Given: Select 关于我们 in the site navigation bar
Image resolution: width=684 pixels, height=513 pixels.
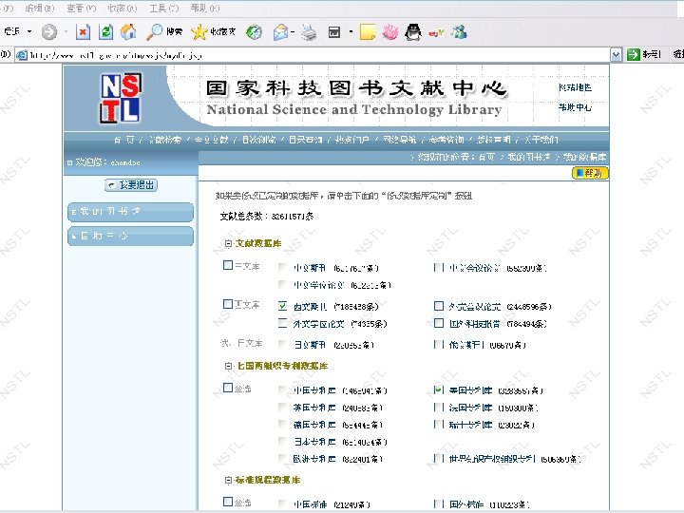Looking at the screenshot, I should coord(541,140).
